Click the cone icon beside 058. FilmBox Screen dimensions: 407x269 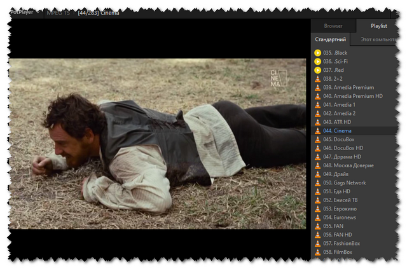318,252
